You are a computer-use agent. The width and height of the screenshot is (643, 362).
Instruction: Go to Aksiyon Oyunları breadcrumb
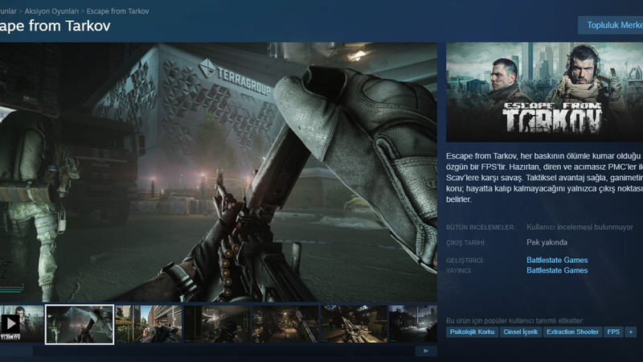click(52, 11)
